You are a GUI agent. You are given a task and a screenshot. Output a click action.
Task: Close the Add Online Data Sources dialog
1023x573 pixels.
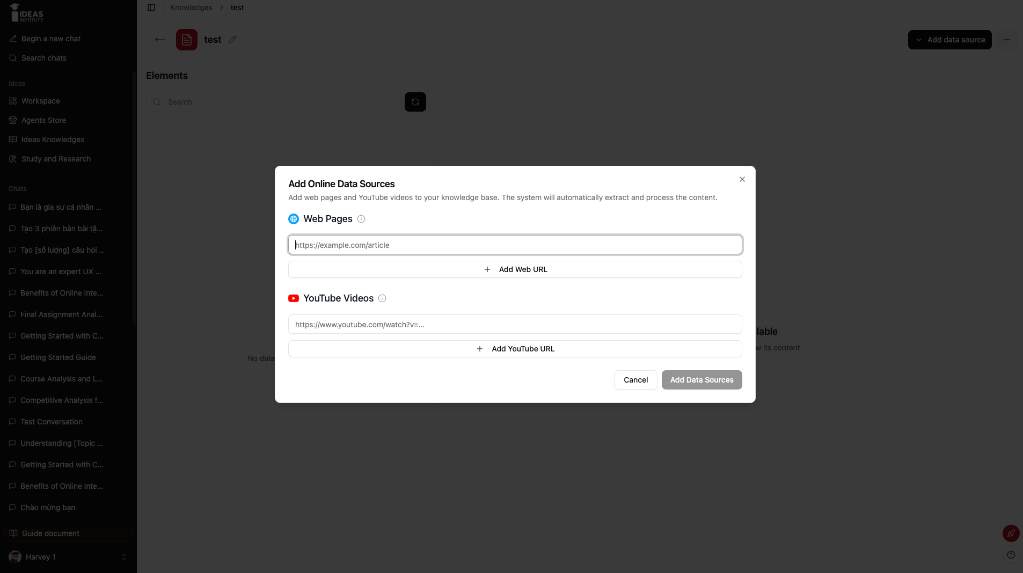(742, 179)
